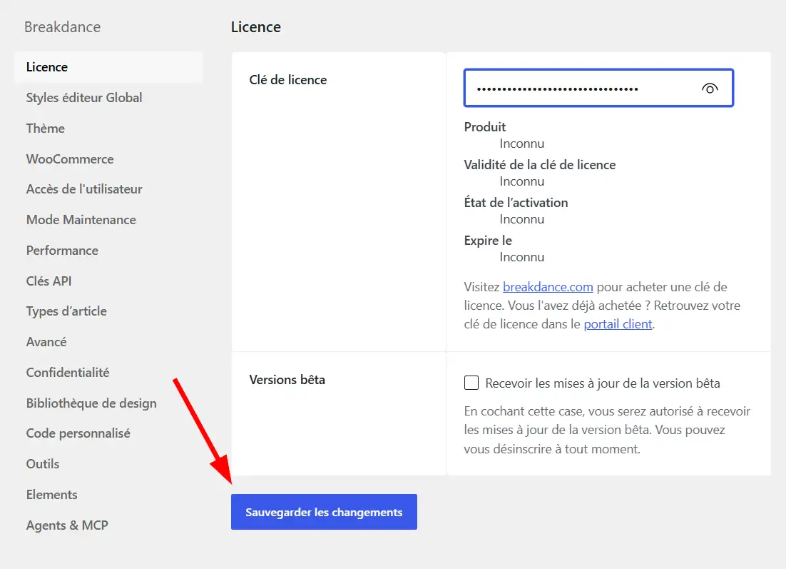This screenshot has height=569, width=786.
Task: Select the Avancé section
Action: coord(46,342)
